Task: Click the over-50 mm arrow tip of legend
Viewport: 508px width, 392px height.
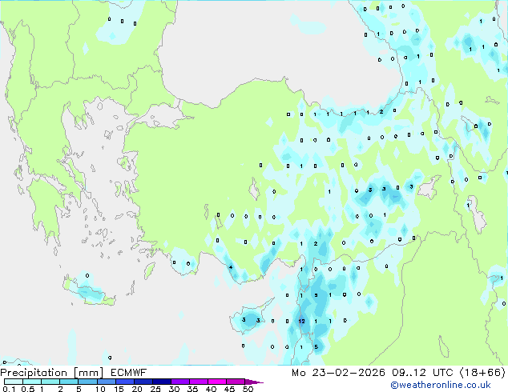Action: tap(254, 382)
